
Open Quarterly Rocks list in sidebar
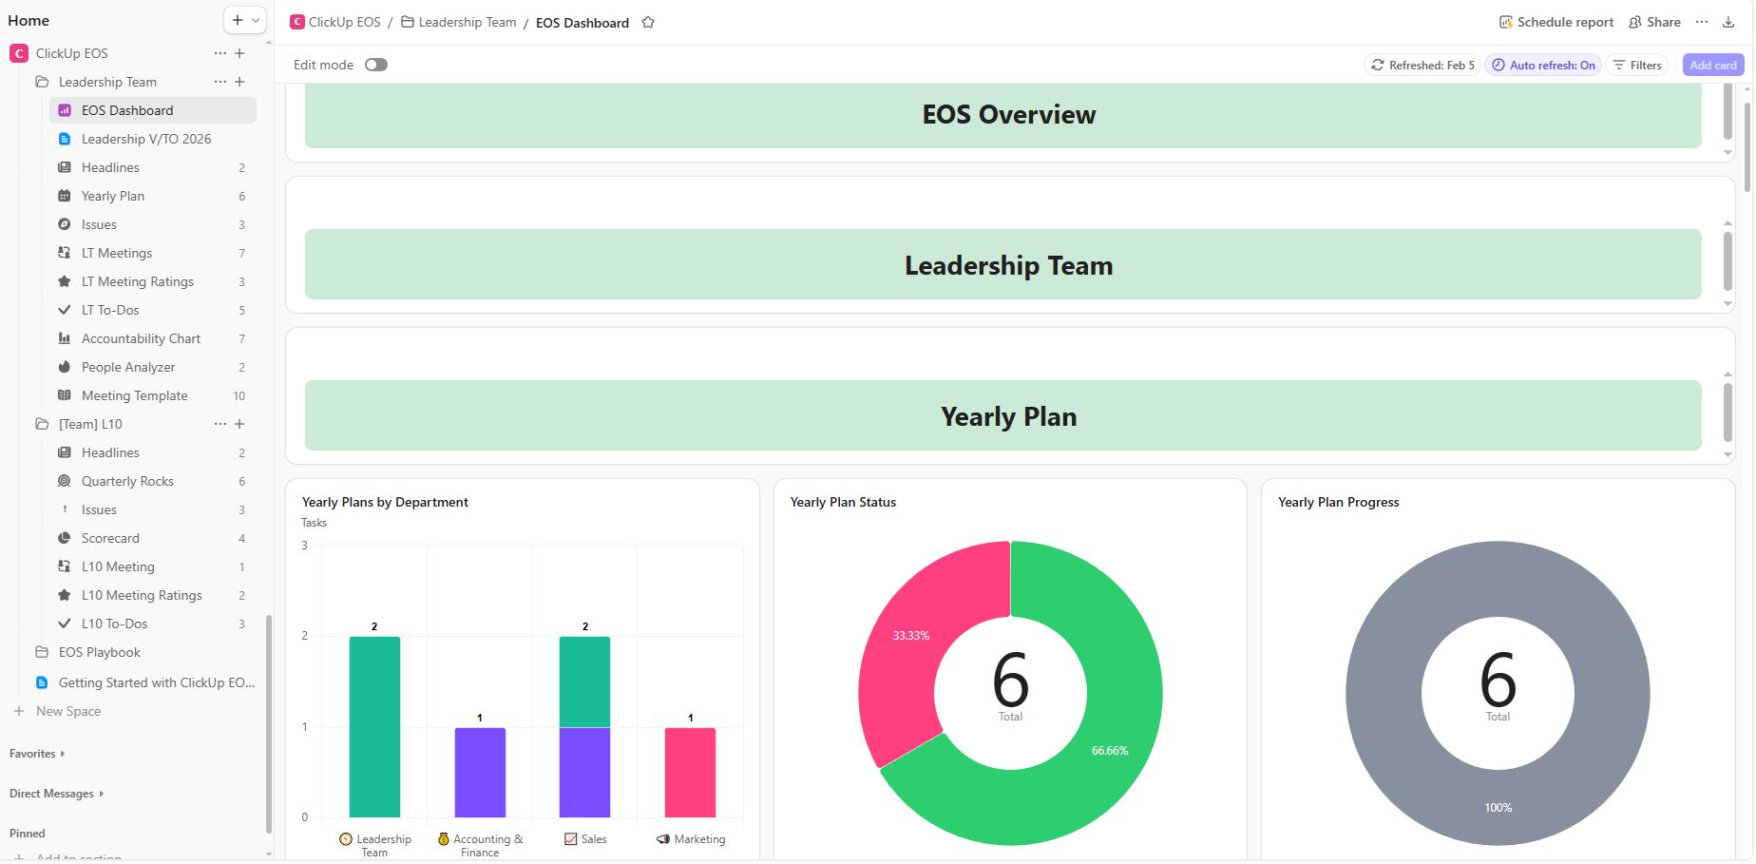(x=127, y=481)
